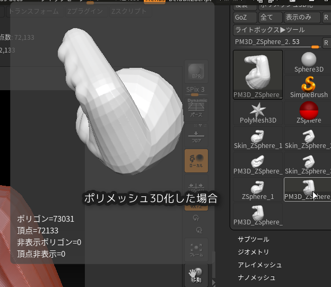Click the 表示のみ GoZ button
The image size is (331, 287).
point(302,18)
